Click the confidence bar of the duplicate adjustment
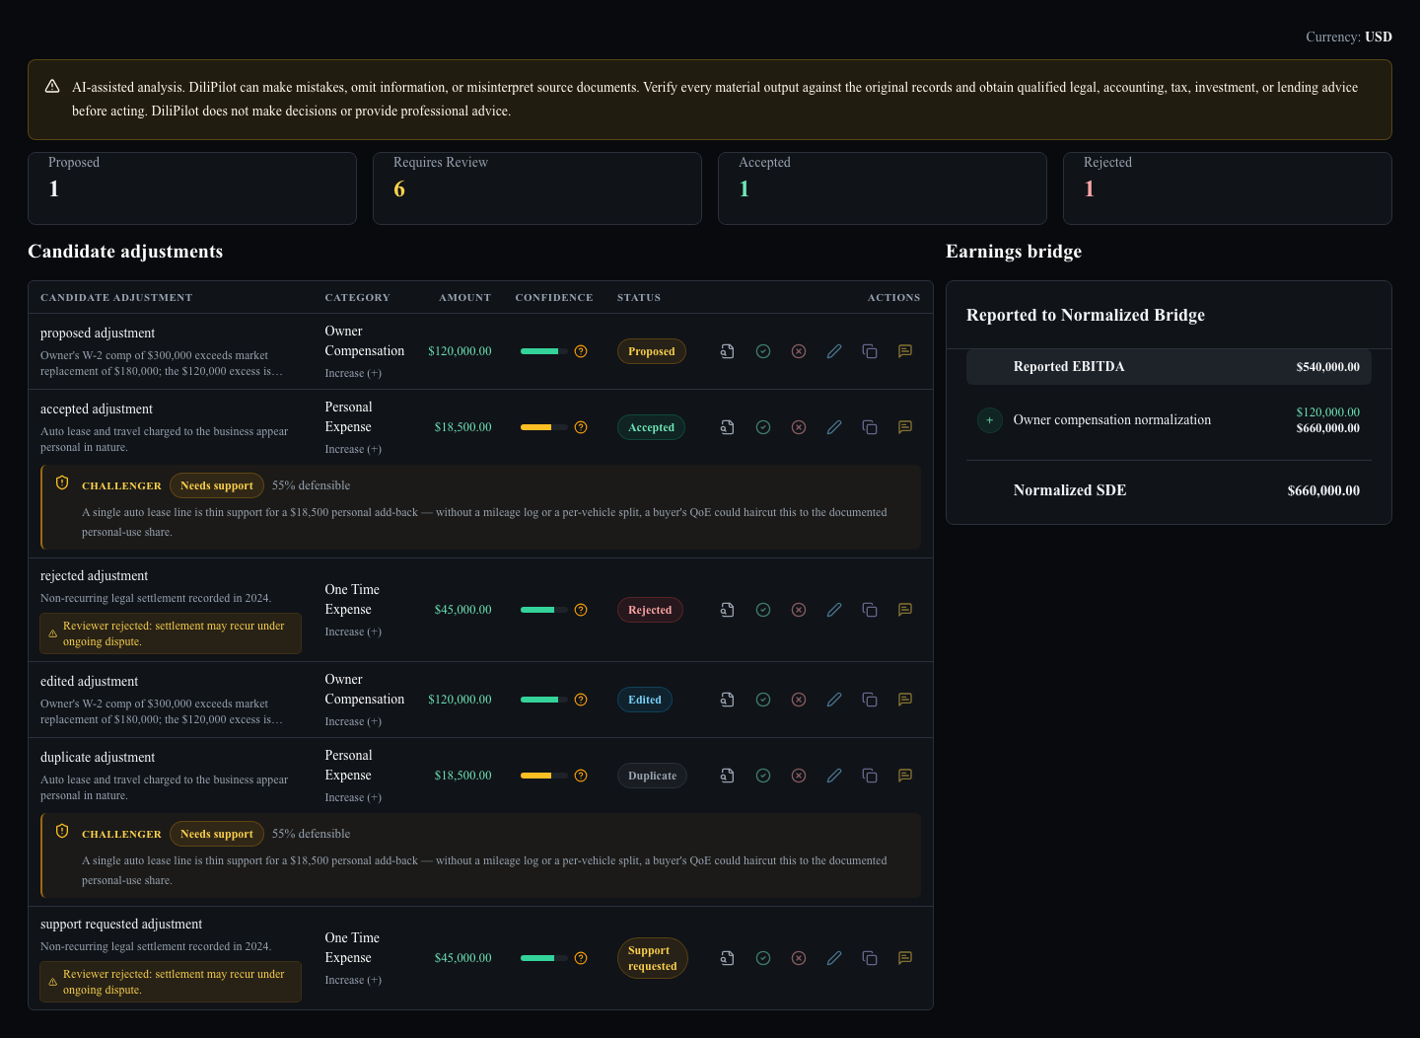 (x=544, y=776)
